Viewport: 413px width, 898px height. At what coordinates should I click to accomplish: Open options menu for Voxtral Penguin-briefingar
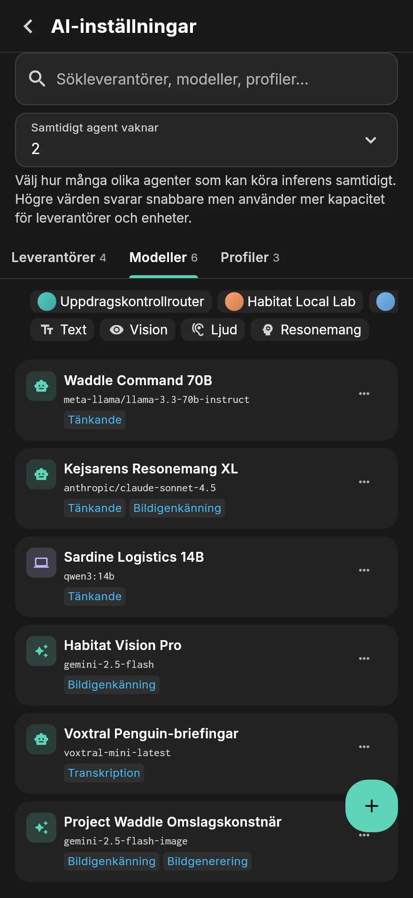coord(364,747)
